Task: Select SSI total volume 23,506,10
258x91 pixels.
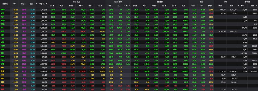Action: 43,53
